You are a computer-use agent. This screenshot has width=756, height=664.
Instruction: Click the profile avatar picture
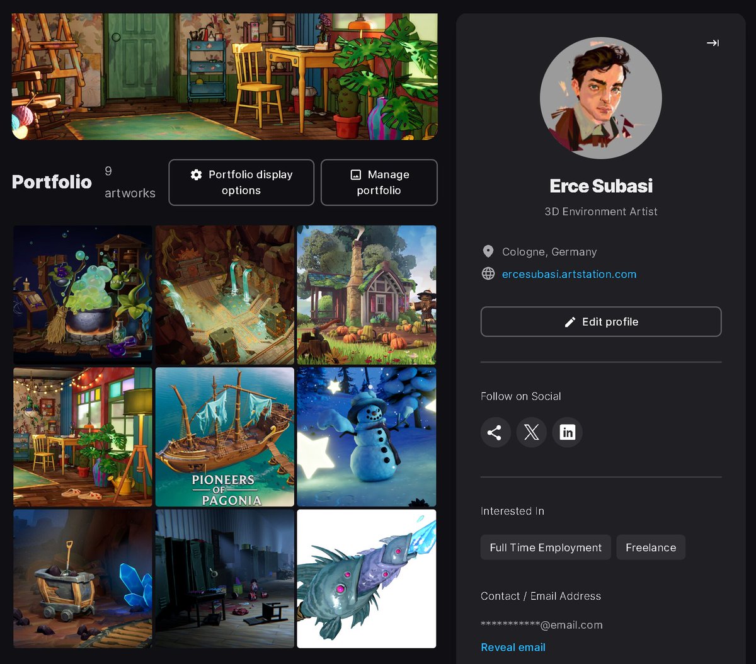(601, 98)
